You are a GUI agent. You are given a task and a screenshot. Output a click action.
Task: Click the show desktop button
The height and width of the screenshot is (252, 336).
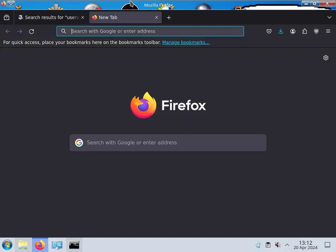327,245
